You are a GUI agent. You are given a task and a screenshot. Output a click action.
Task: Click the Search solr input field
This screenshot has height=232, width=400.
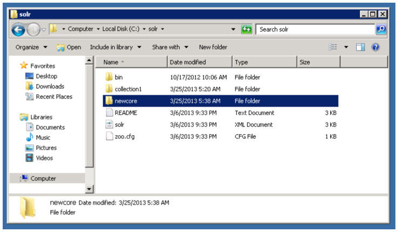(x=315, y=29)
